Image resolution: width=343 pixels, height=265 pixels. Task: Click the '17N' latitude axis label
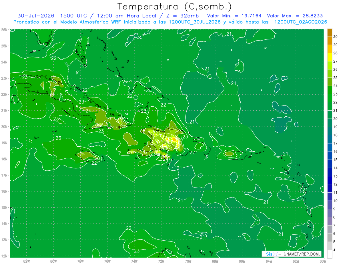pos(4,175)
